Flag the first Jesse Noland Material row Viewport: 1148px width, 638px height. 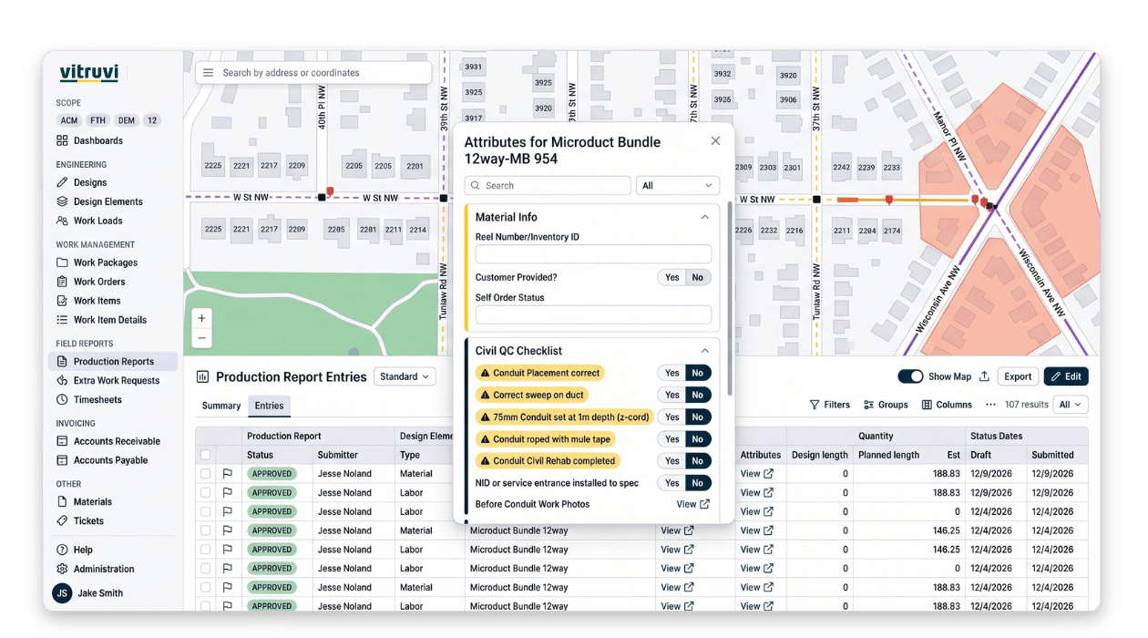227,474
